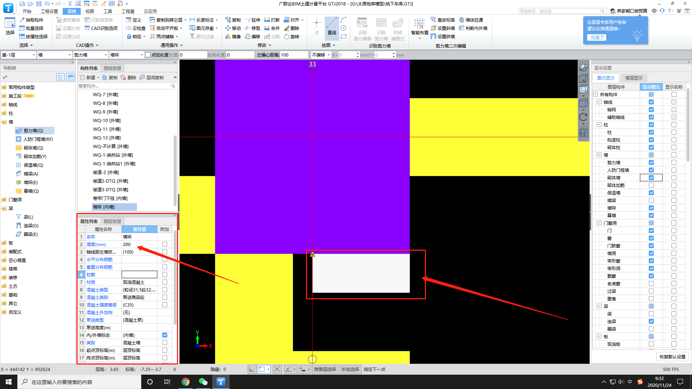This screenshot has width=692, height=389.
Task: Select the 打断 break tool
Action: click(x=272, y=20)
